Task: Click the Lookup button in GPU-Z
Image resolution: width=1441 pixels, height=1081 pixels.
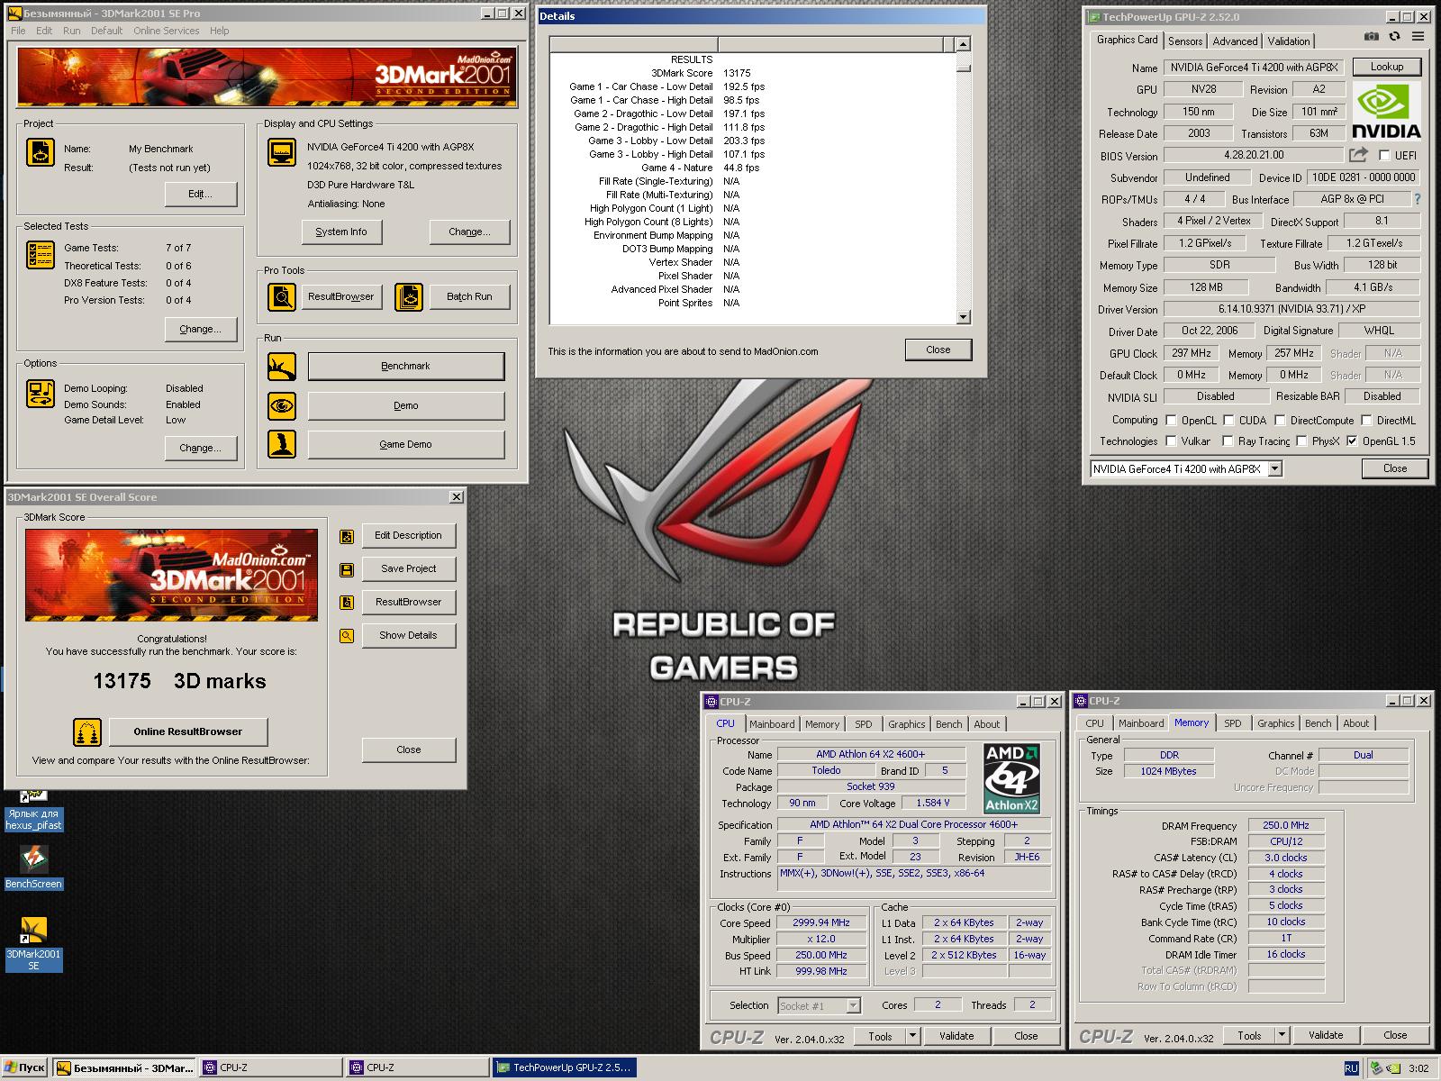Action: 1387,67
